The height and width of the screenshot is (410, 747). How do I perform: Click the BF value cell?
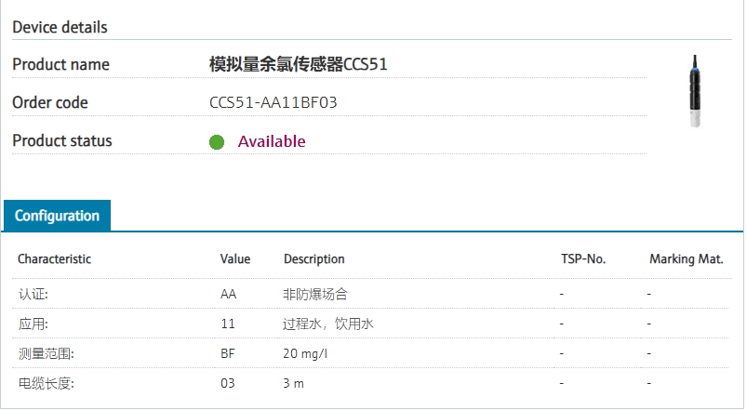(228, 353)
